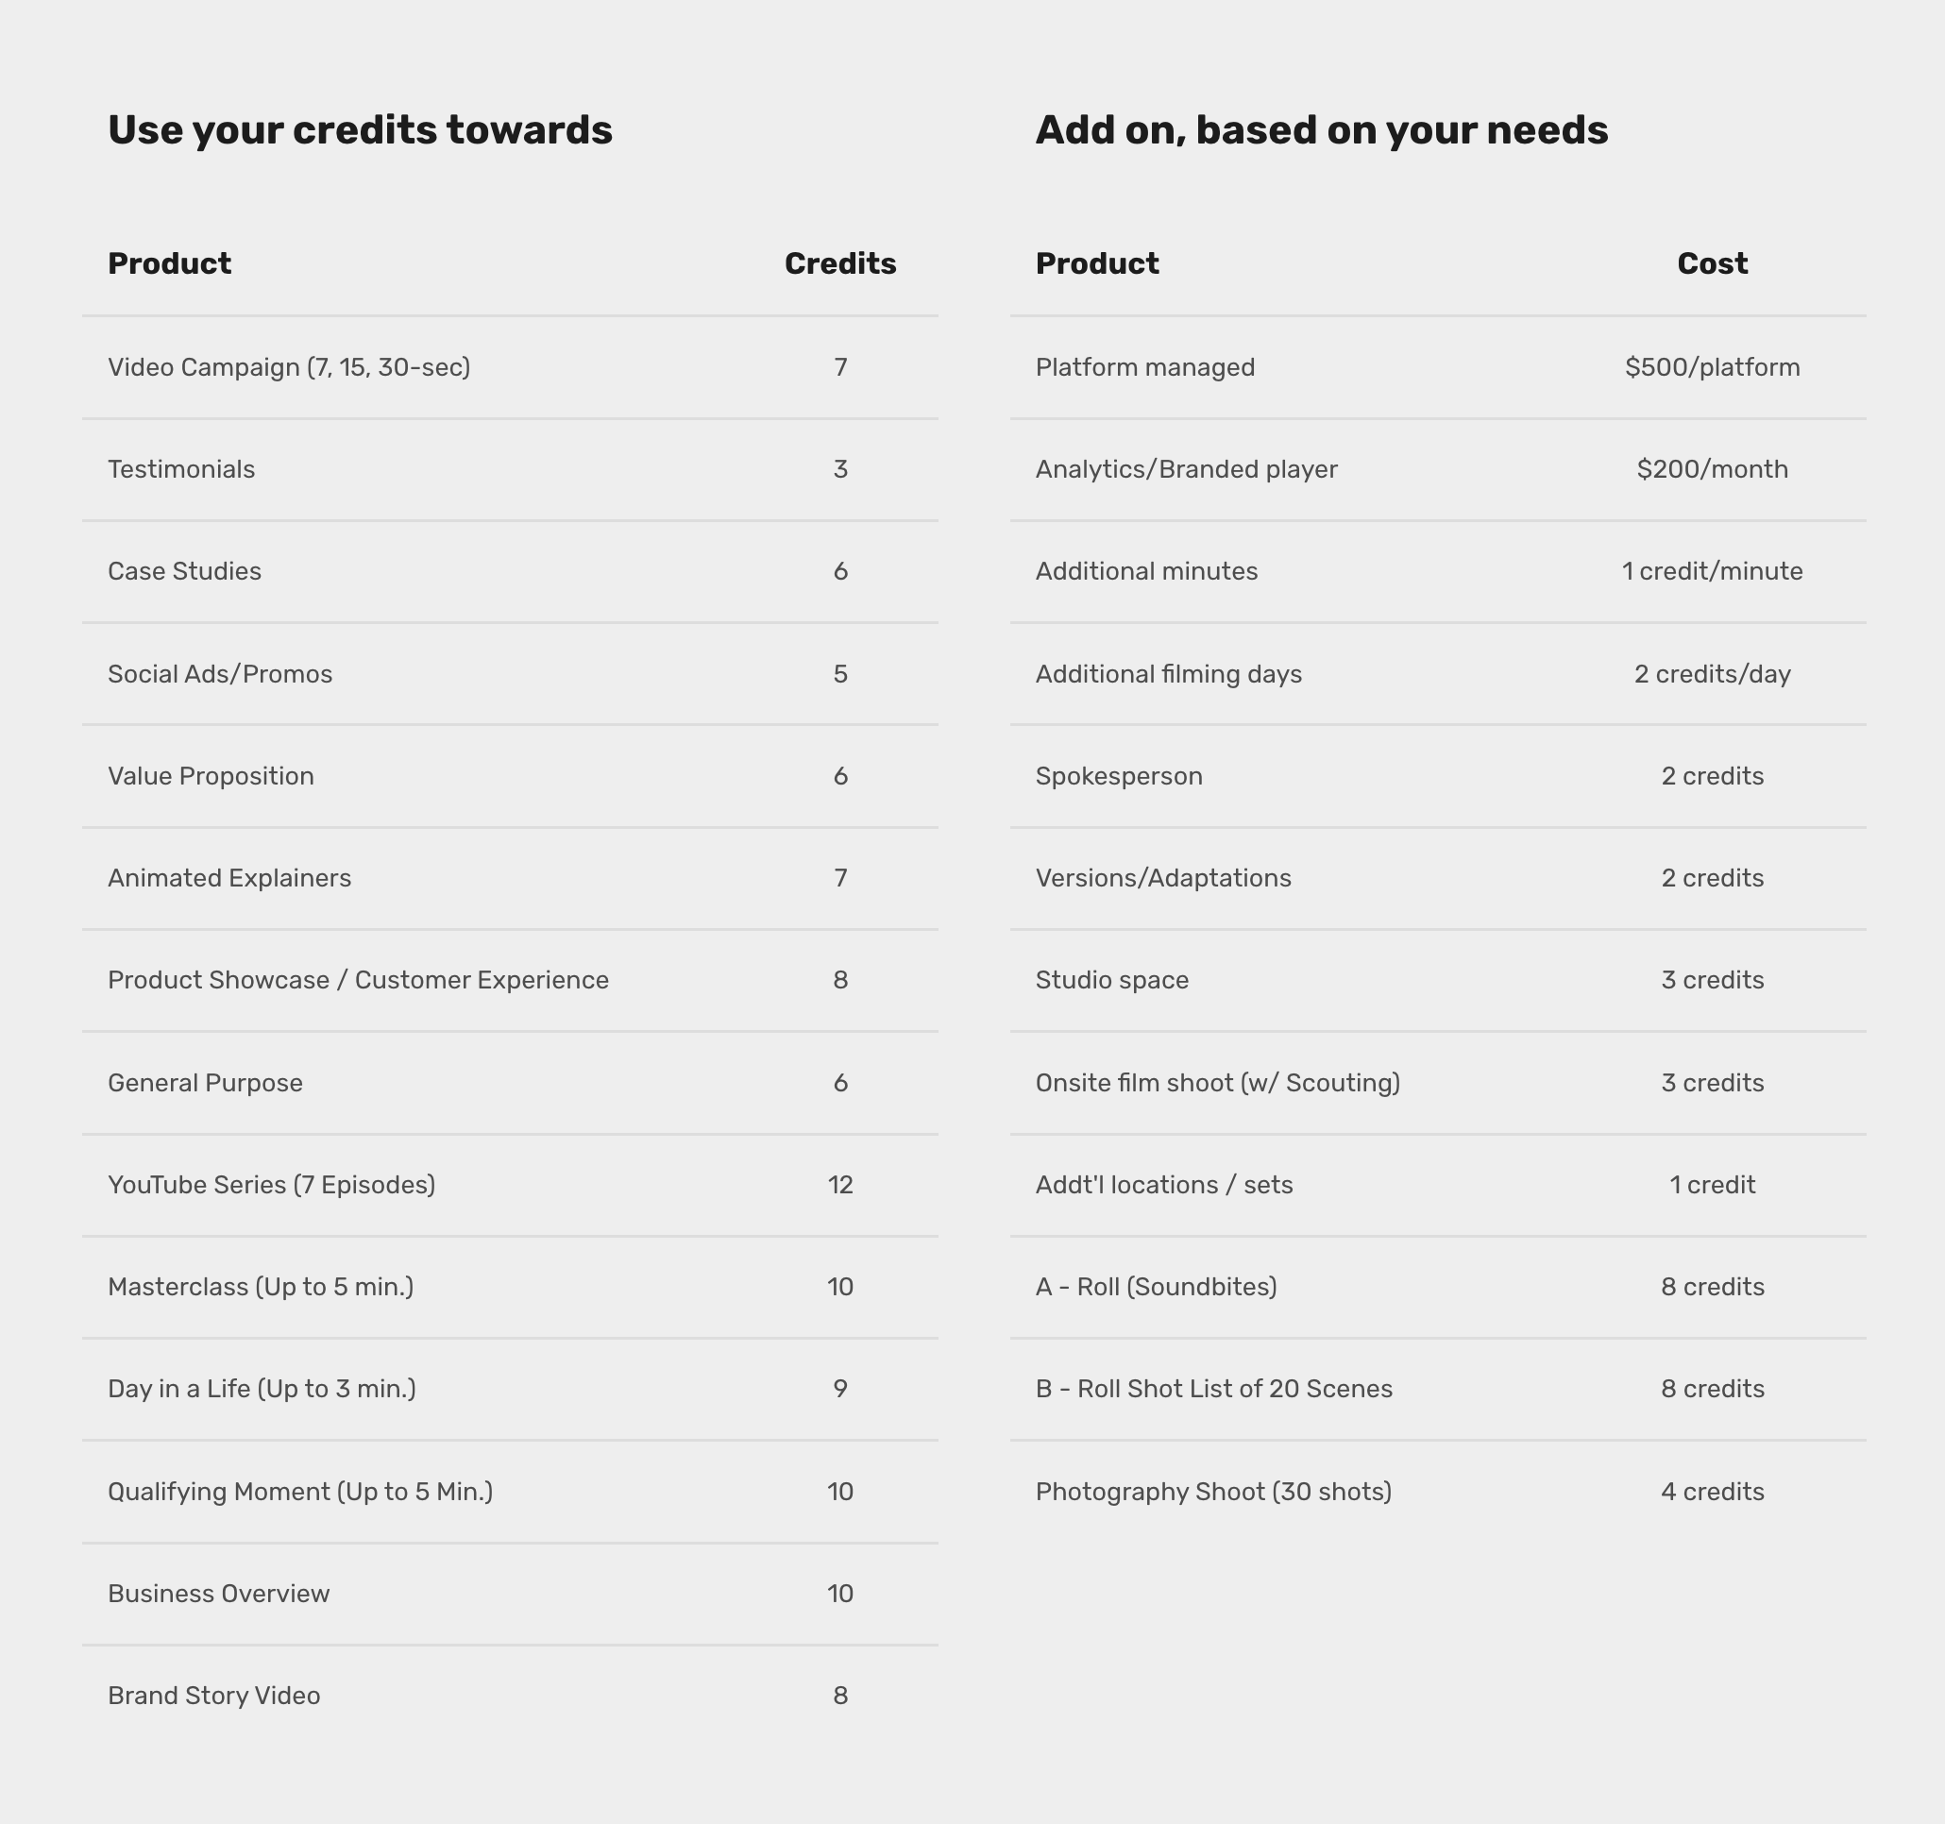Click the $200/month cost value

click(x=1712, y=470)
